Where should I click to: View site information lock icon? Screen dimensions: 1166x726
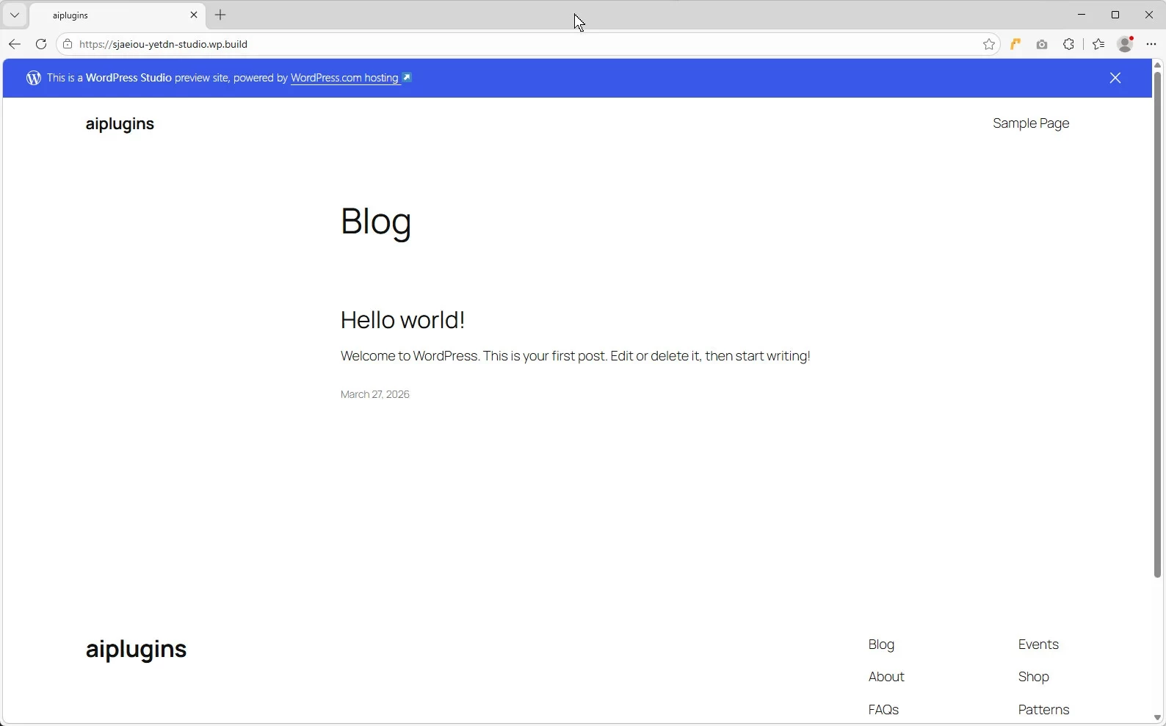pos(68,44)
